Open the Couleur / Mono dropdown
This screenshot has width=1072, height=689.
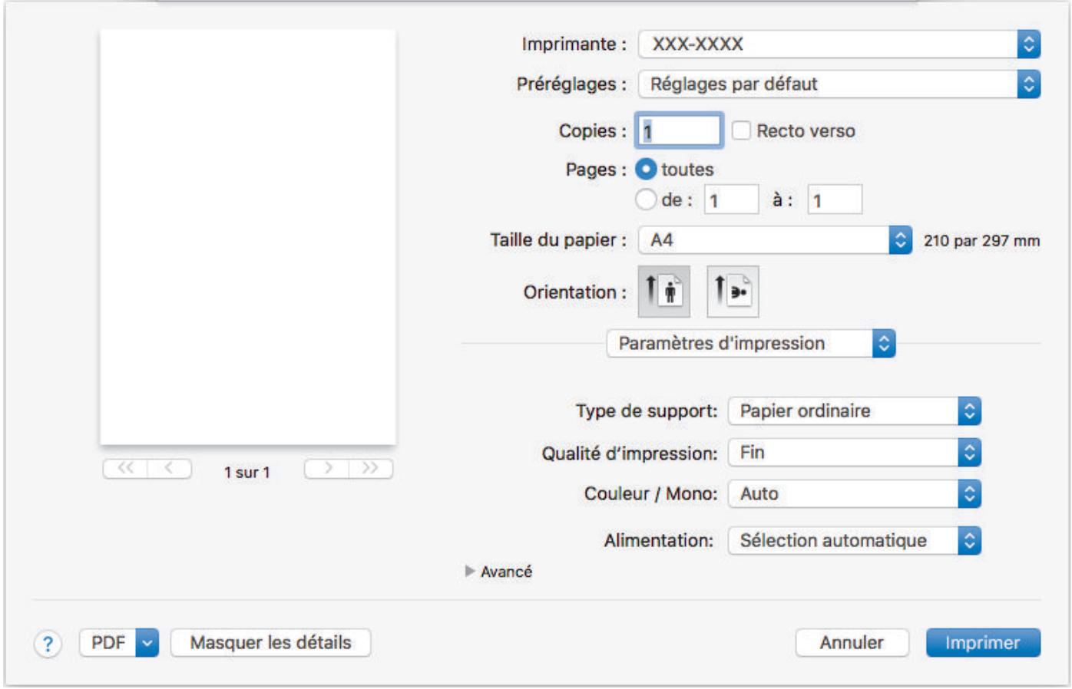[855, 494]
